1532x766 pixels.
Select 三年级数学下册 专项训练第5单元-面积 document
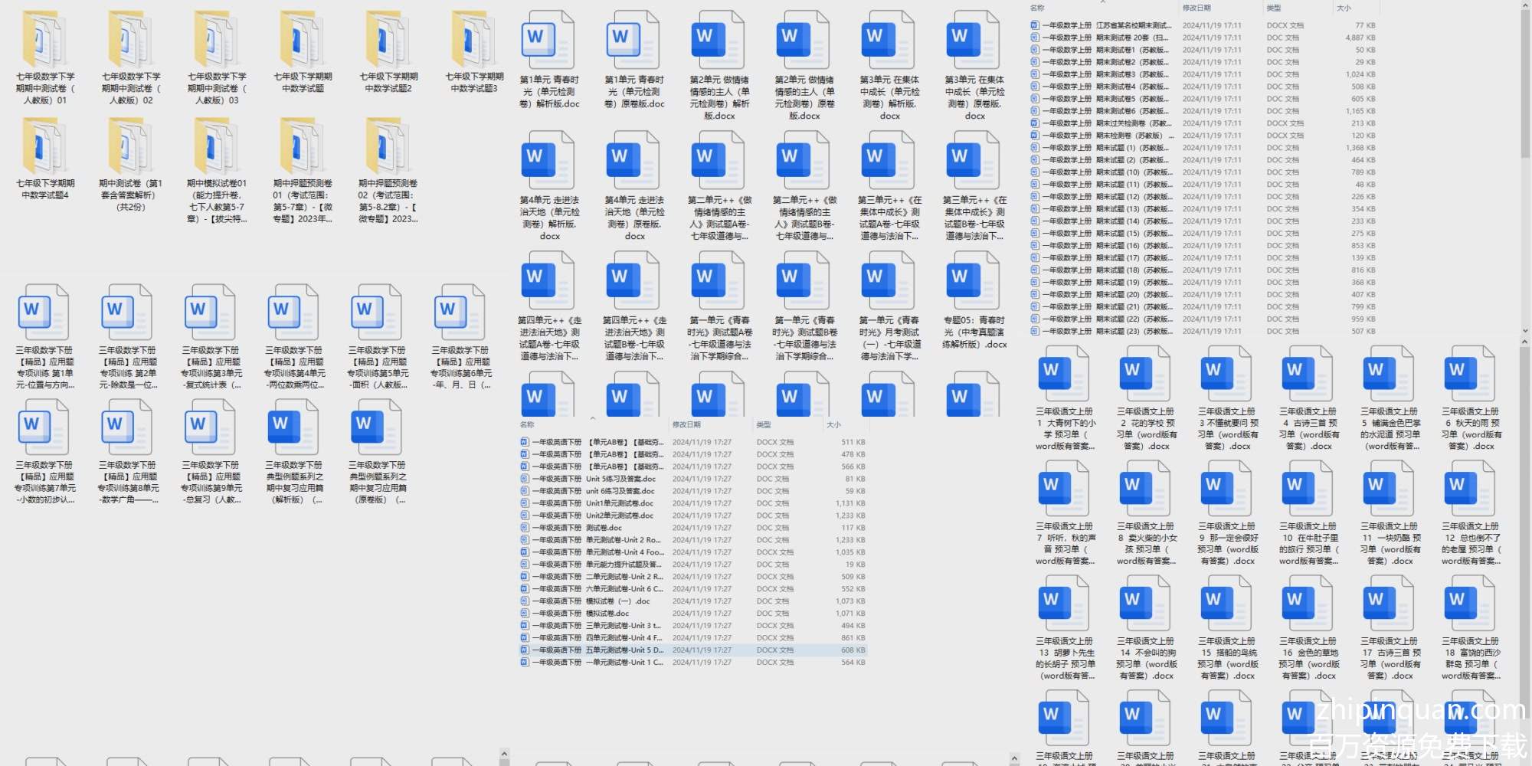click(x=378, y=313)
